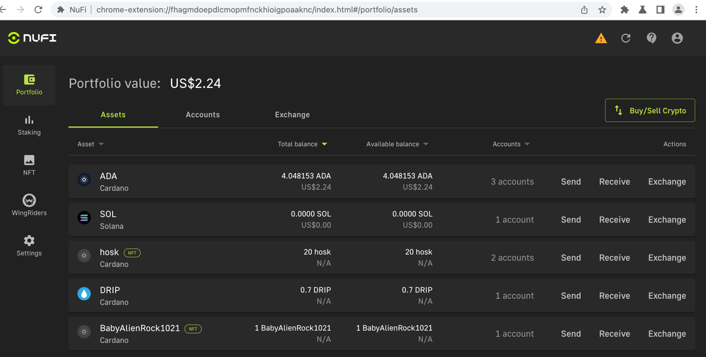Share this page from the address bar
This screenshot has width=706, height=357.
pyautogui.click(x=584, y=10)
